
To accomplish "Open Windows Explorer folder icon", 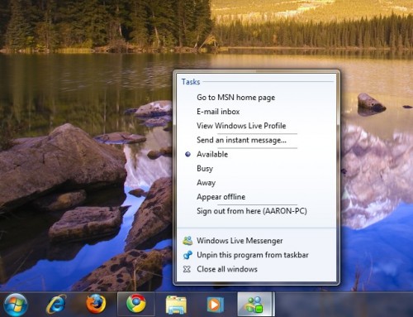I will [176, 305].
